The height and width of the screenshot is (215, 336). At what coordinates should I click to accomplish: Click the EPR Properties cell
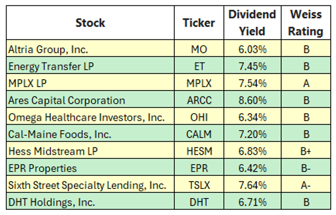point(90,167)
